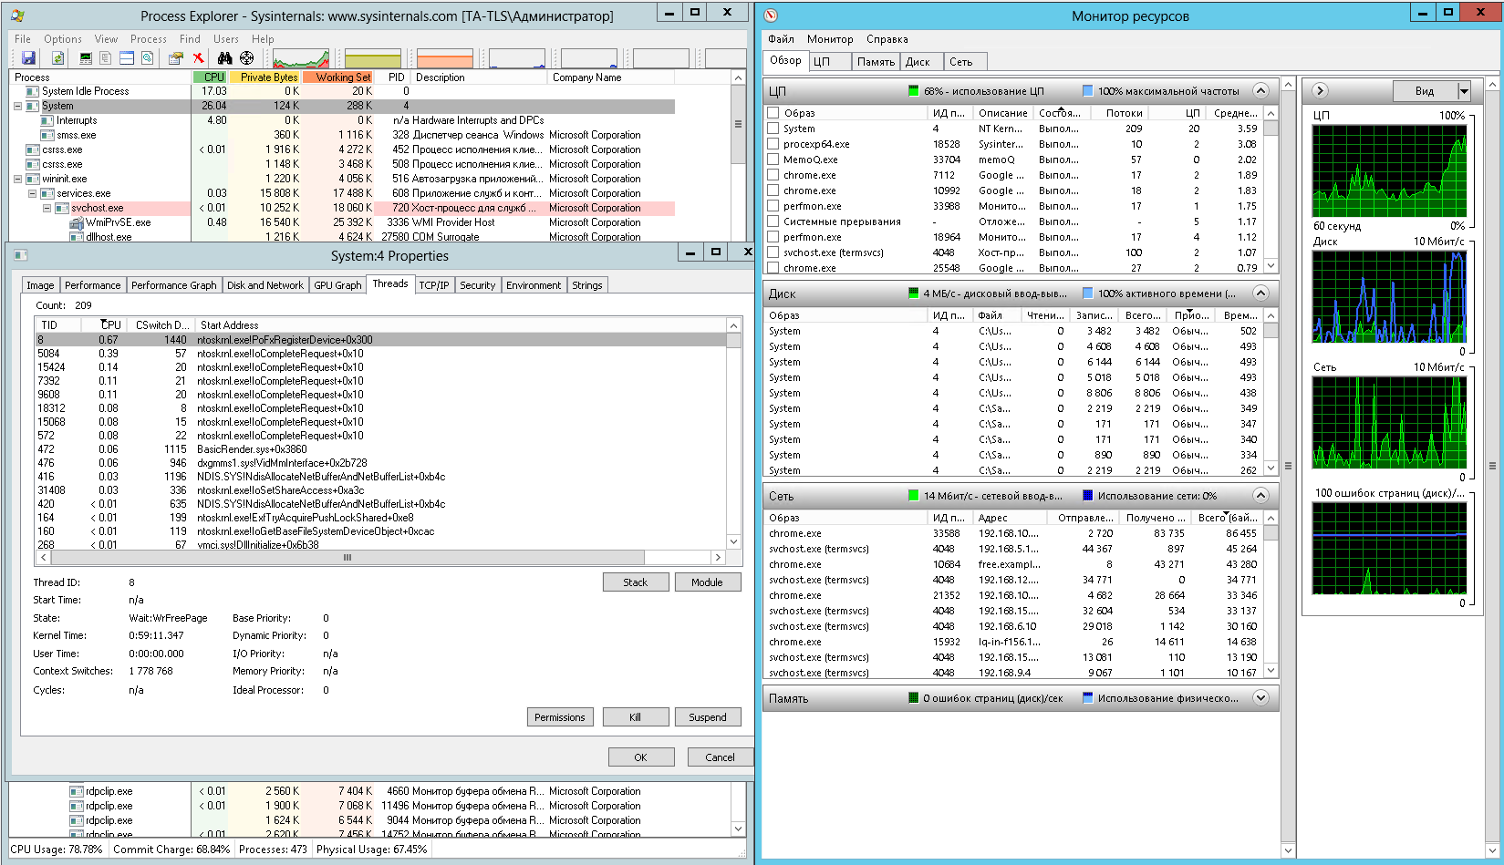The width and height of the screenshot is (1504, 865).
Task: Collapse the services.exe tree node
Action: click(32, 193)
